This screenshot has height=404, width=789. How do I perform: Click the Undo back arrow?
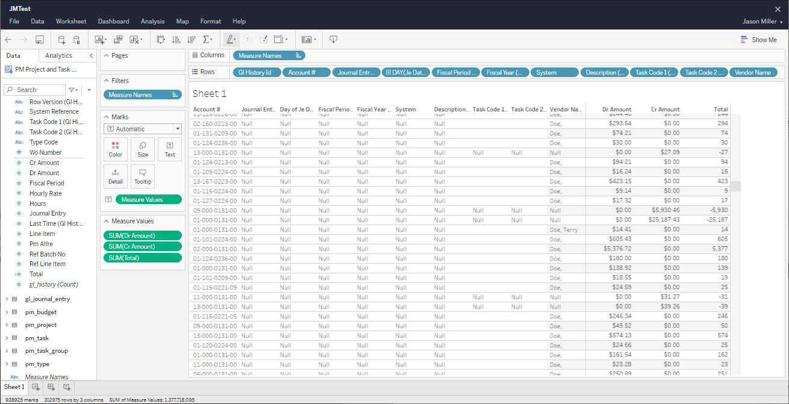tap(8, 40)
